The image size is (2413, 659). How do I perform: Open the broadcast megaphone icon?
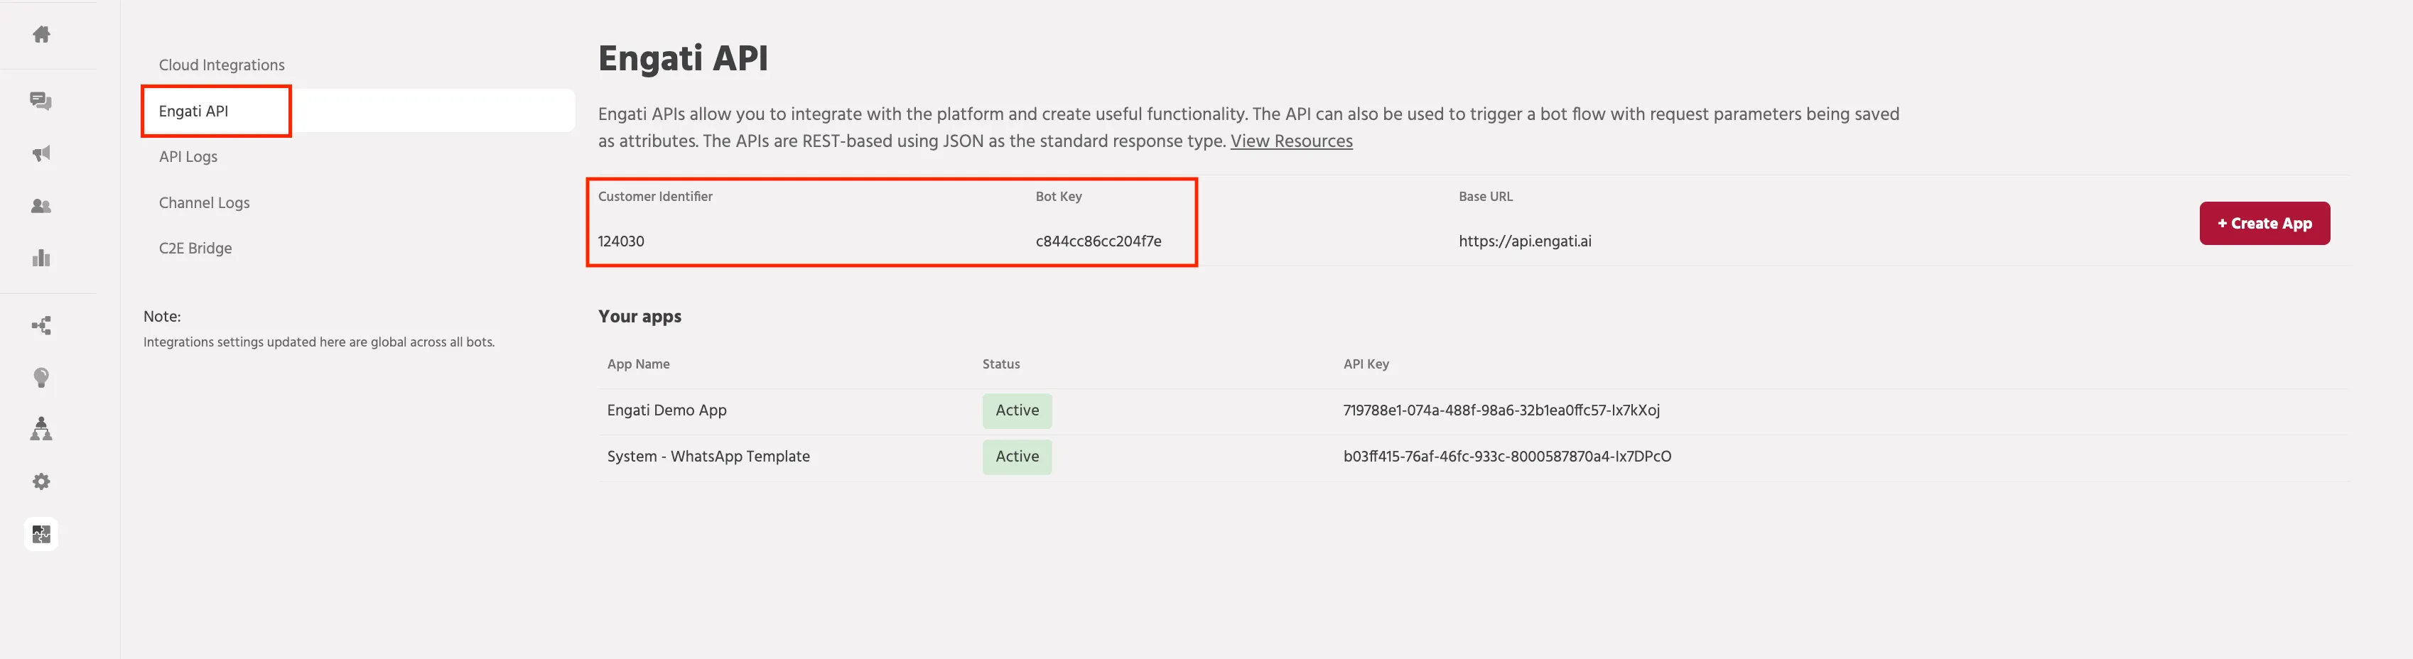pyautogui.click(x=41, y=153)
